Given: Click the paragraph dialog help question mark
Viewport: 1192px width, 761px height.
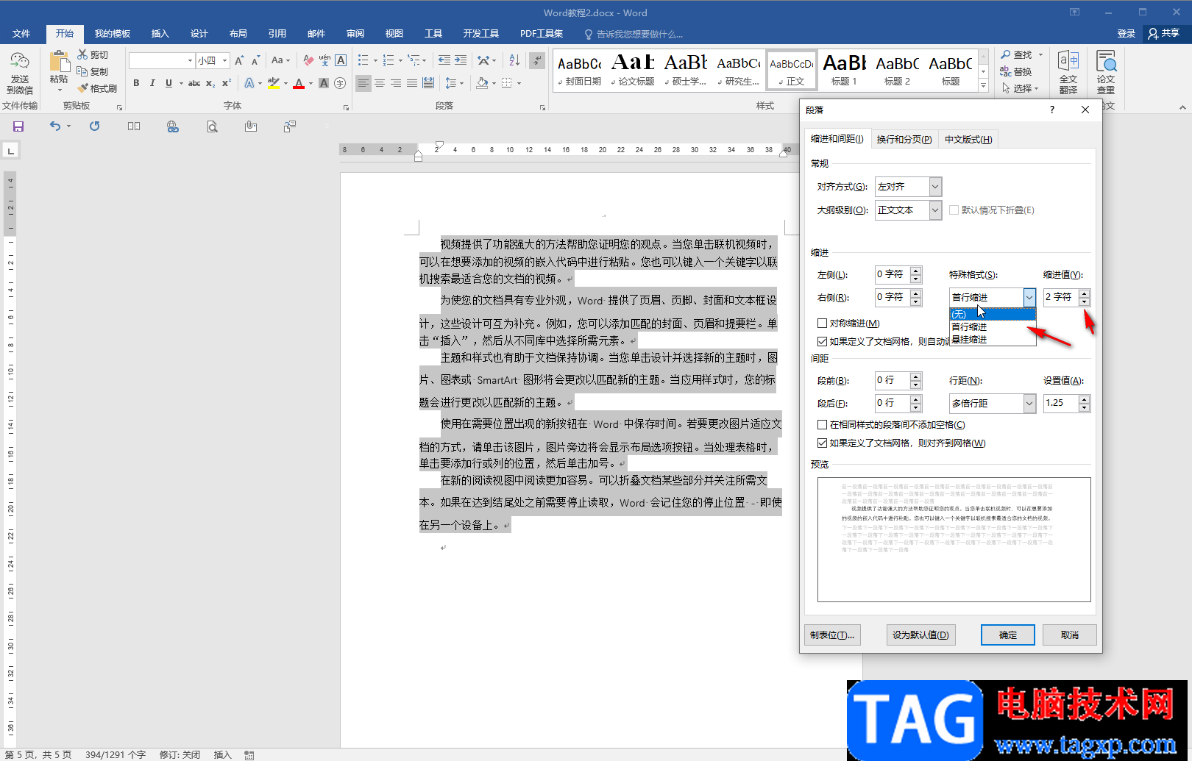Looking at the screenshot, I should coord(1051,110).
